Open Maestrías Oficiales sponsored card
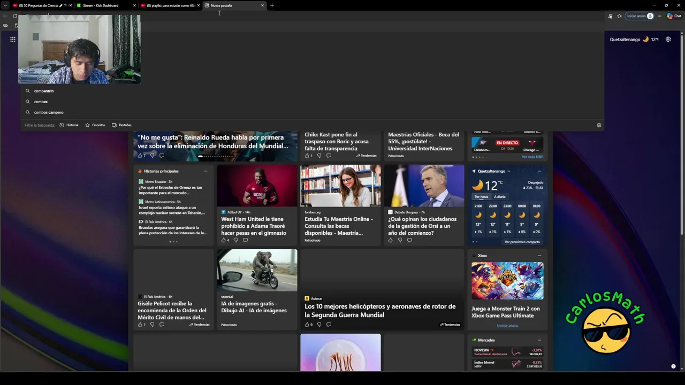The height and width of the screenshot is (385, 685). 423,142
